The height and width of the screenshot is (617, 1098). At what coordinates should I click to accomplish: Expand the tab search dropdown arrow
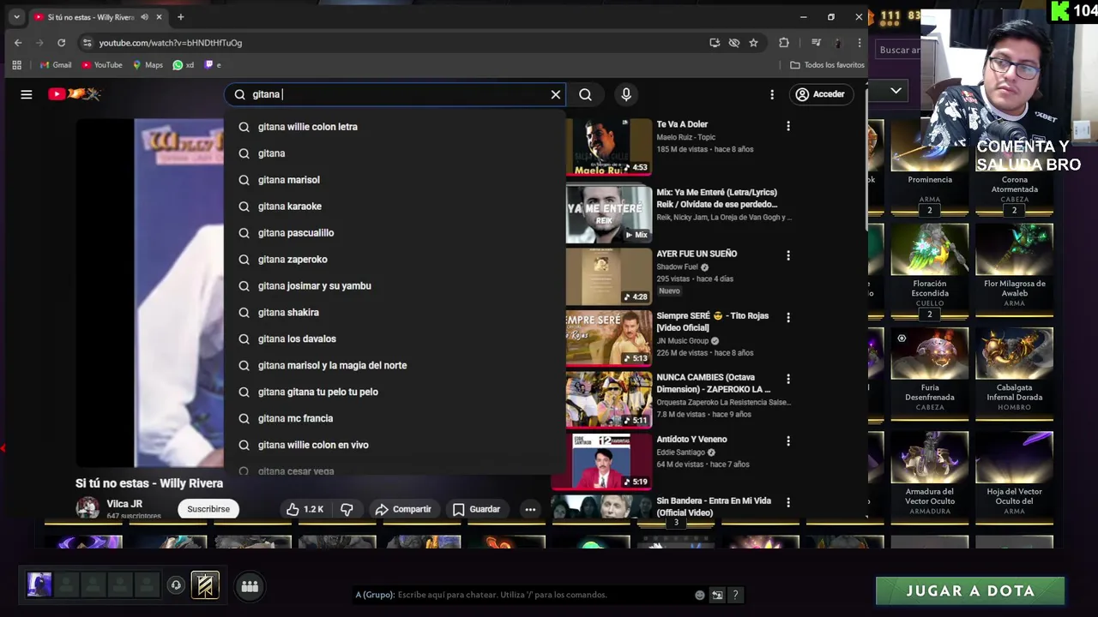click(16, 17)
